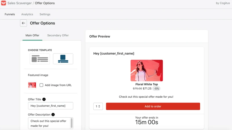Click the Offer Description info icon
This screenshot has width=232, height=130.
[53, 114]
